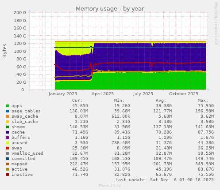Image resolution: width=220 pixels, height=190 pixels.
Task: Click page_tables max value 196.98M
Action: pos(205,111)
